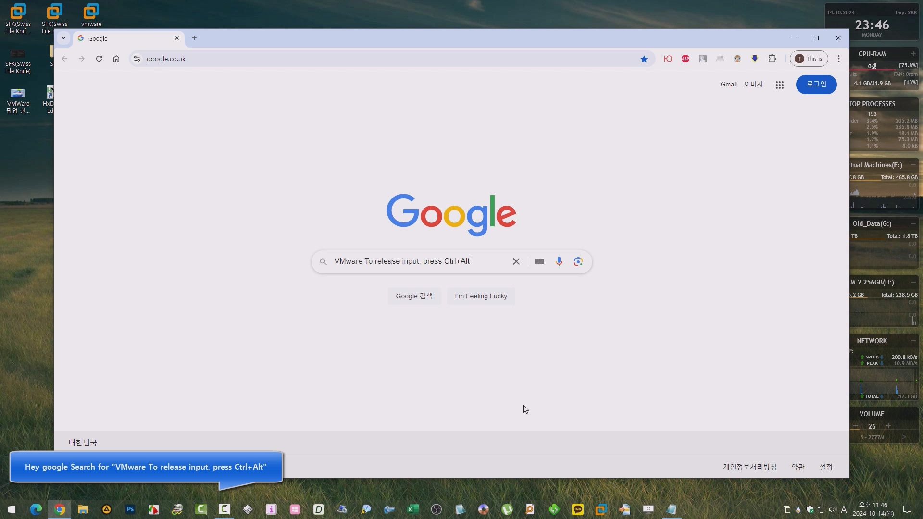Image resolution: width=923 pixels, height=519 pixels.
Task: Open the on-screen keyboard input tool
Action: tap(539, 261)
